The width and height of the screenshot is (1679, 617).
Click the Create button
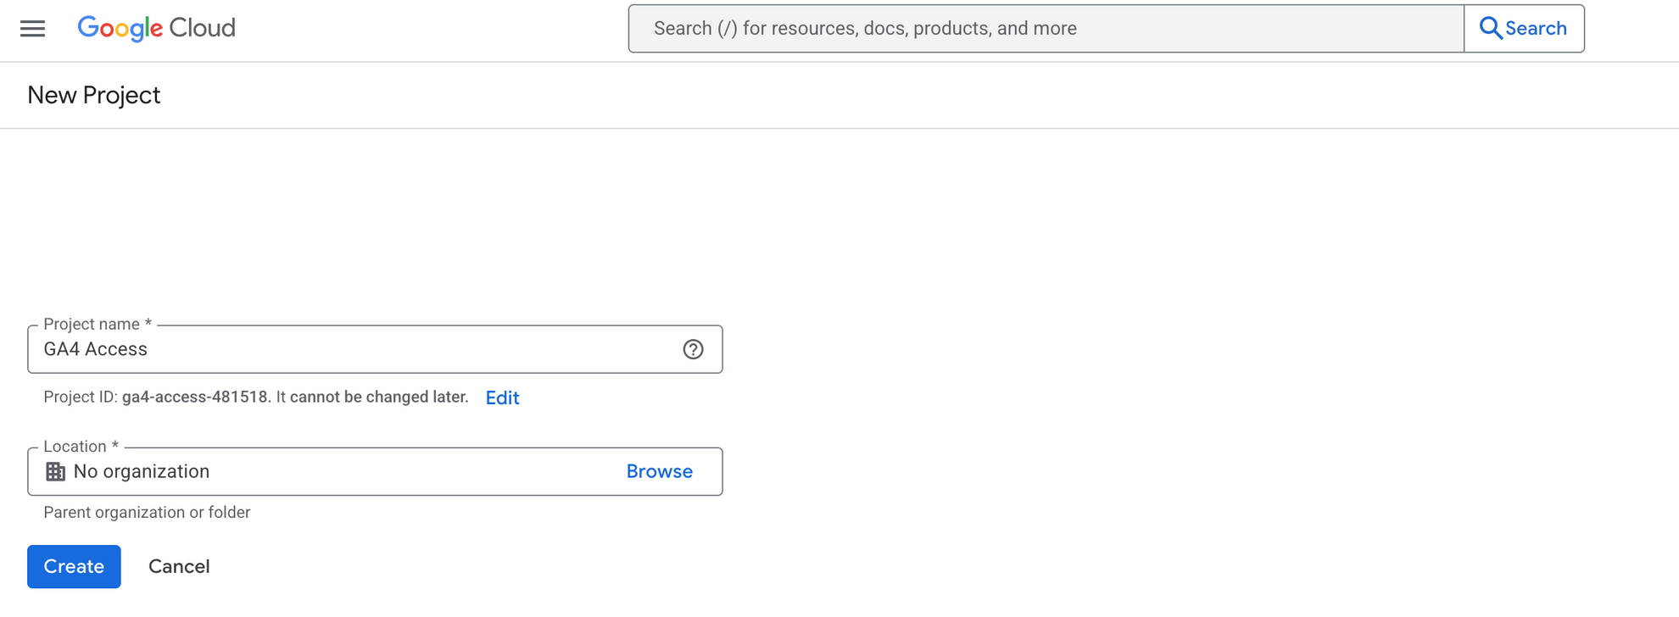click(74, 566)
